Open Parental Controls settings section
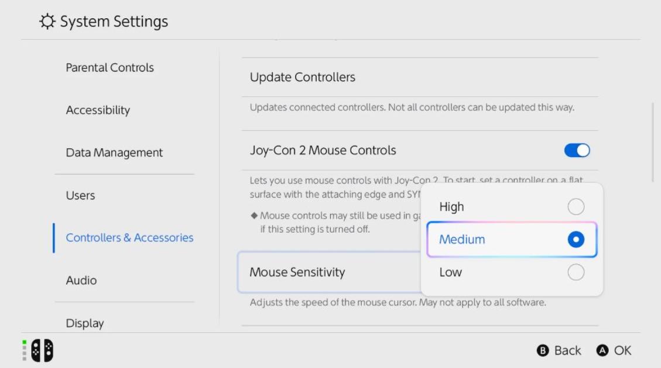Image resolution: width=661 pixels, height=368 pixels. coord(109,67)
